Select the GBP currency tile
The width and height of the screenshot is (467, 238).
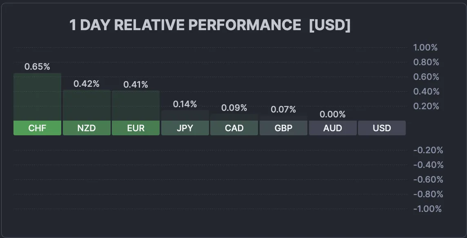[283, 128]
